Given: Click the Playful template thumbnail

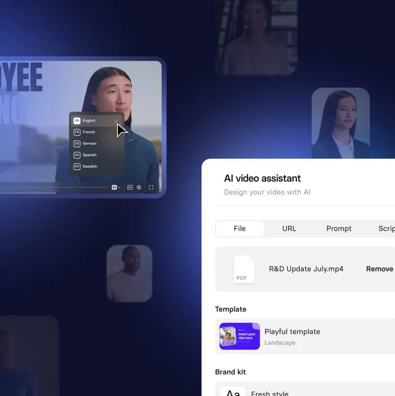Looking at the screenshot, I should (x=240, y=336).
